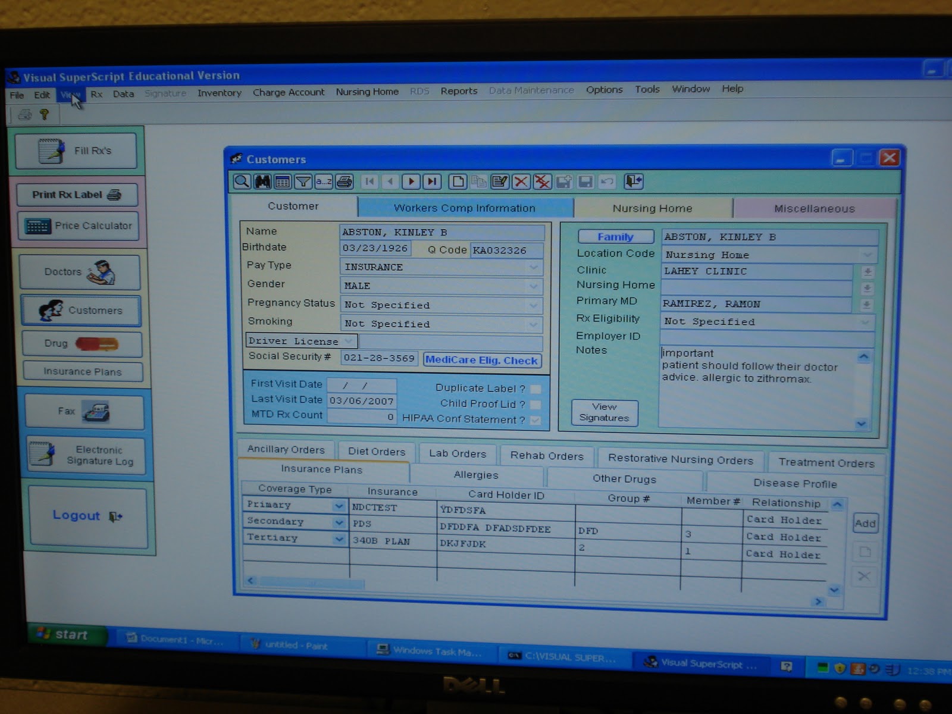952x714 pixels.
Task: Click insurance table horizontal scrollbar left arrow
Action: pos(250,581)
